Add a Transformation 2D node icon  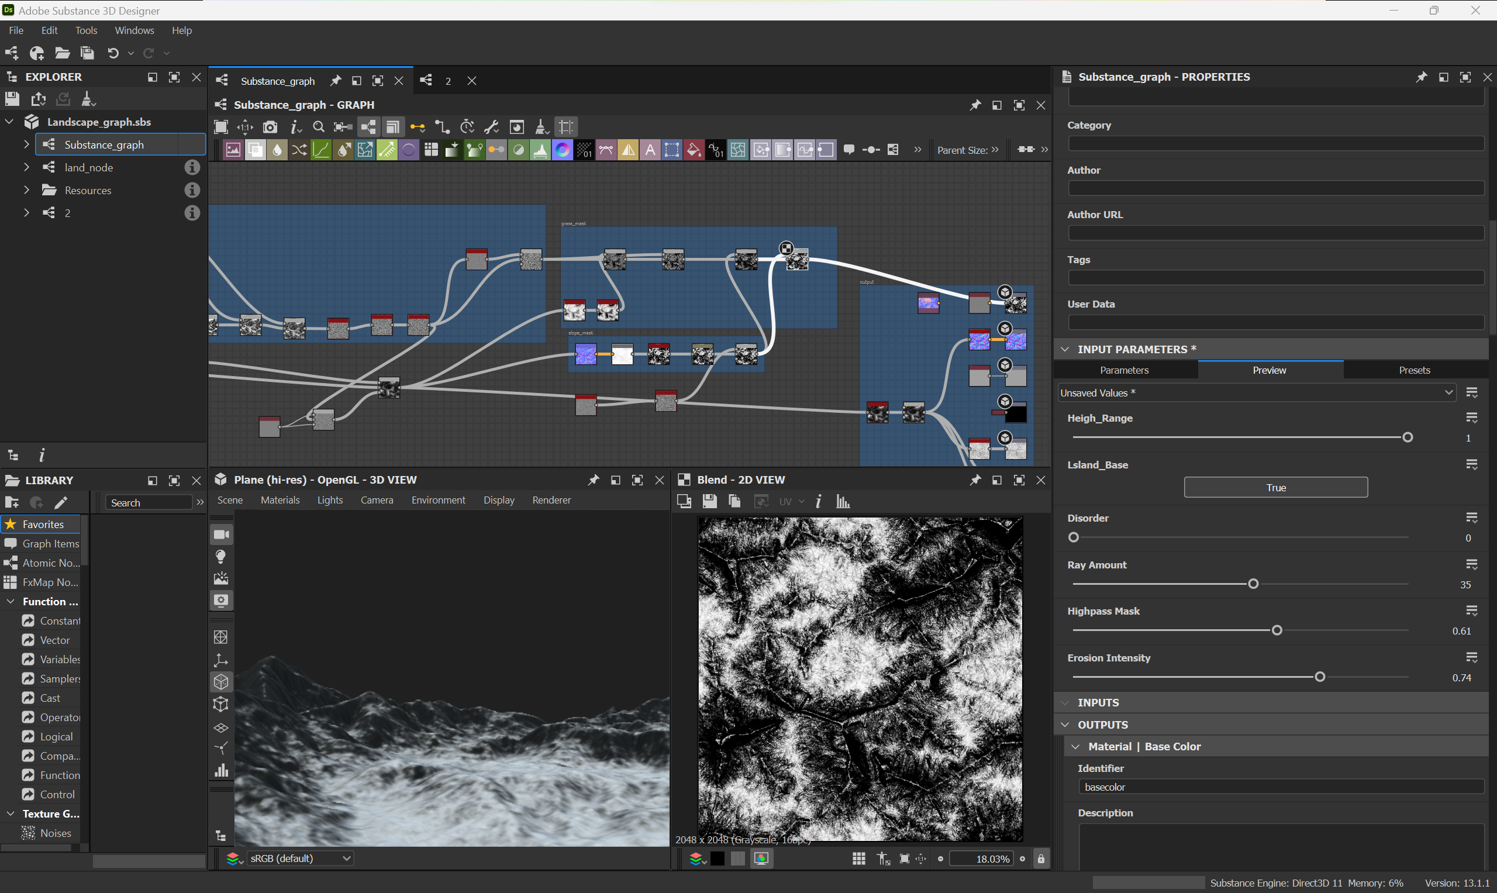672,150
